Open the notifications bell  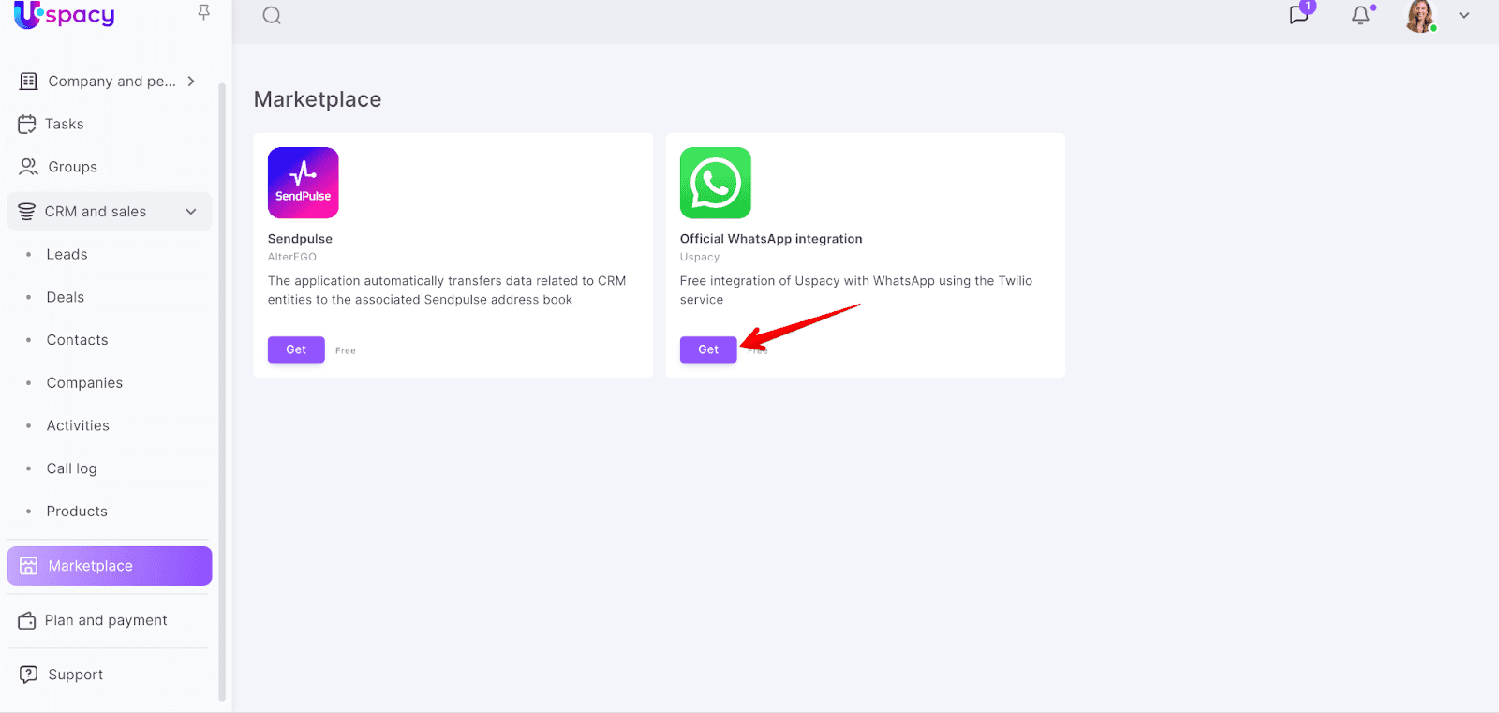point(1361,15)
